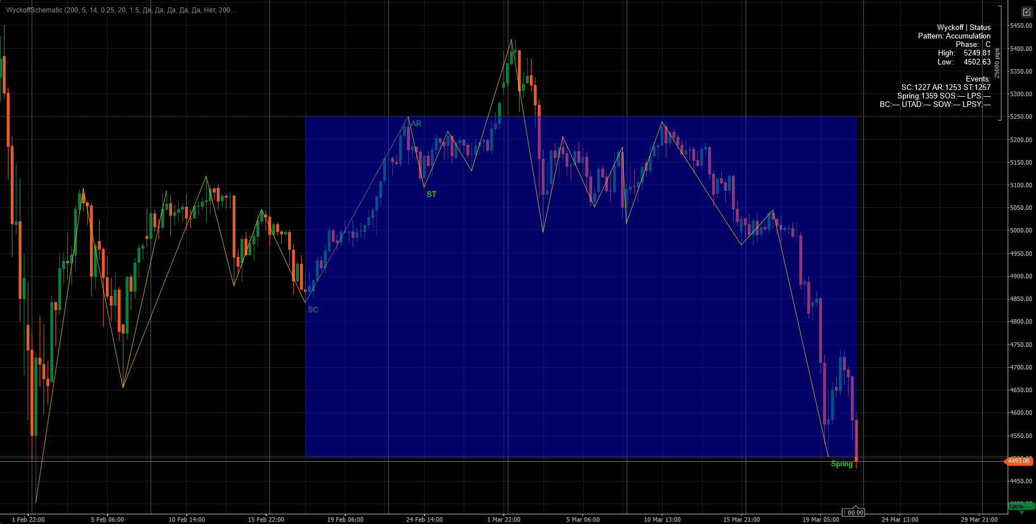Click the Pattern: Accumulation status text
The image size is (1036, 524).
tap(954, 36)
